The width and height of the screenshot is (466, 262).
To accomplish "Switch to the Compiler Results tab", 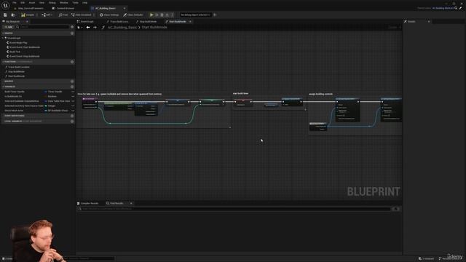I will pyautogui.click(x=88, y=204).
